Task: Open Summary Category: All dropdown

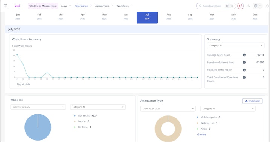Action: [236, 46]
